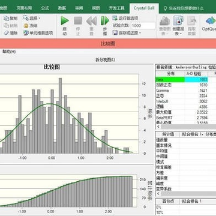Image resolution: width=216 pixels, height=216 pixels.
Task: Switch to the 开发工具 ribbon tab
Action: 117,8
